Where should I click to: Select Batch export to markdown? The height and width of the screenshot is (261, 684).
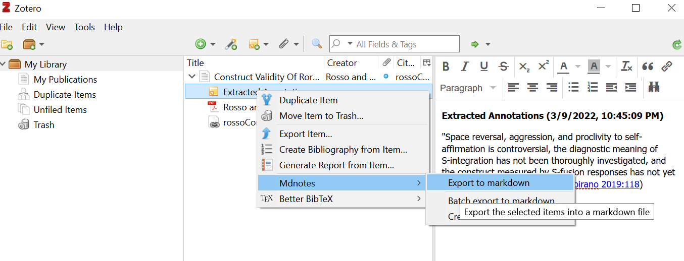click(501, 201)
